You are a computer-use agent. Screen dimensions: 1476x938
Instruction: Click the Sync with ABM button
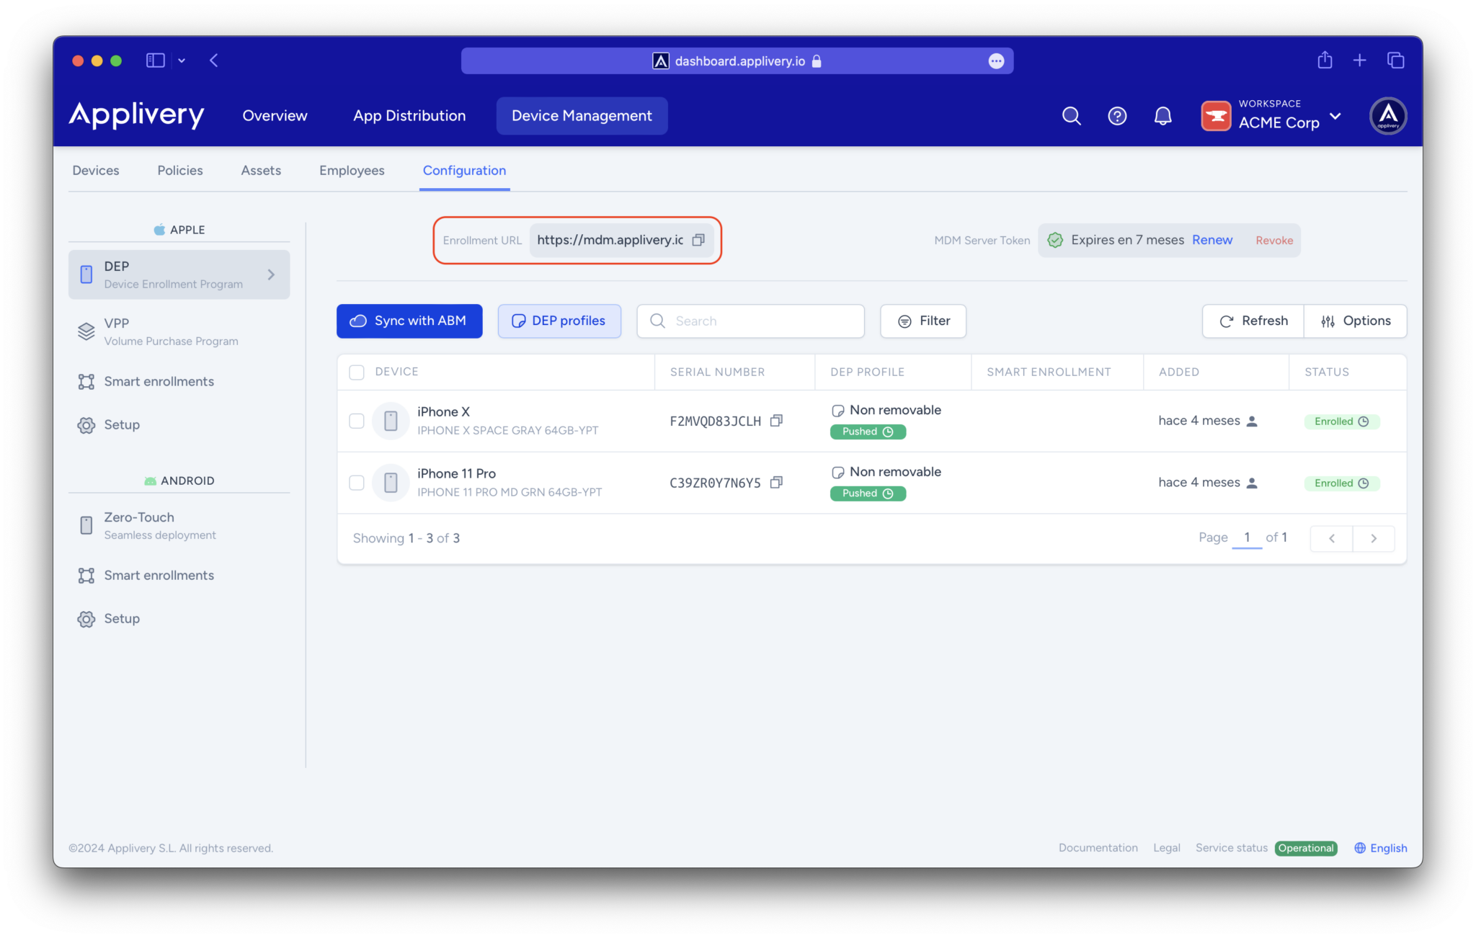pos(409,321)
